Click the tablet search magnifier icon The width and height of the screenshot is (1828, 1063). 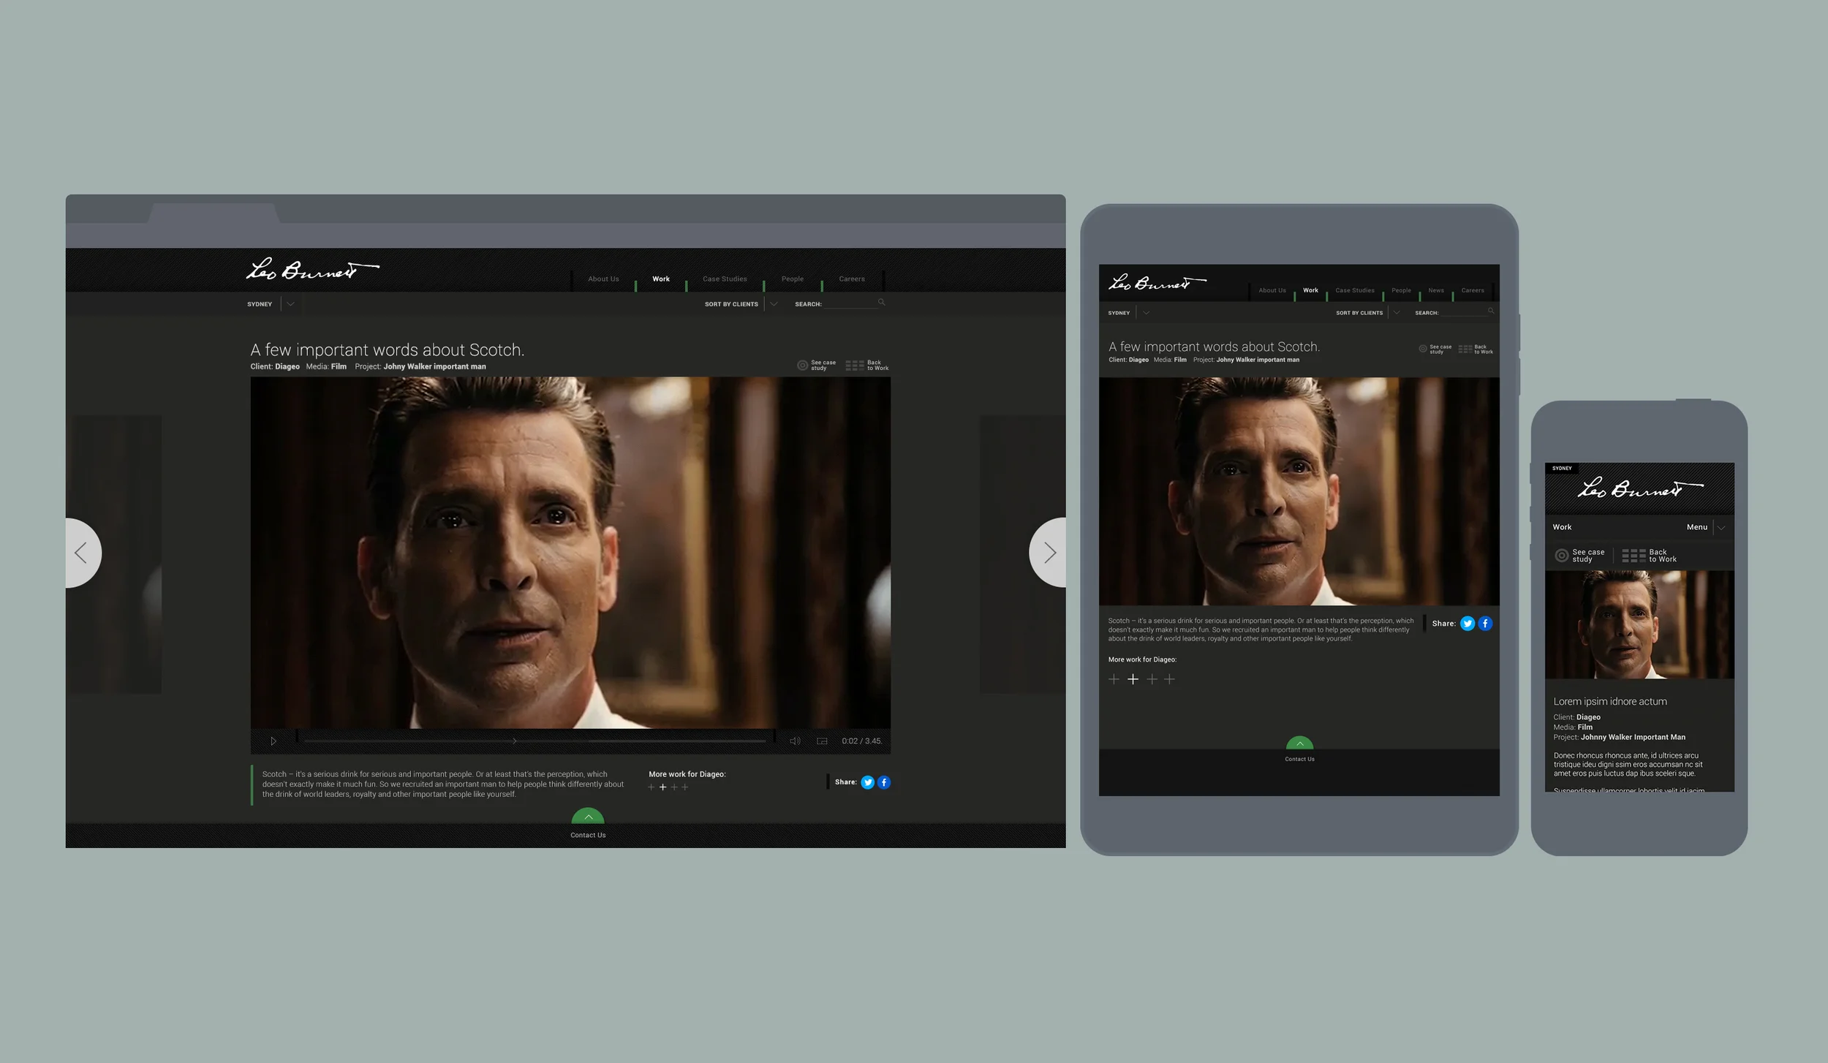click(x=1490, y=311)
